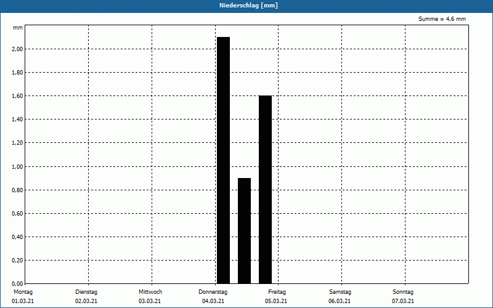Click the date 06.03.21
Viewport: 493px width, 308px height.
coord(340,301)
